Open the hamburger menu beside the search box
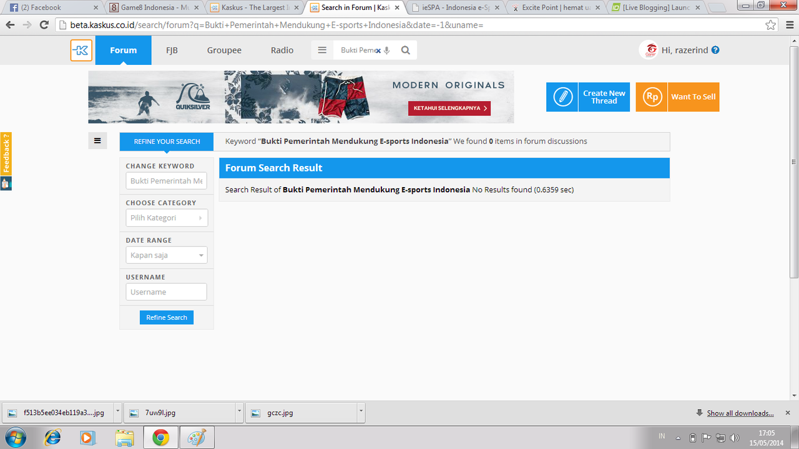Viewport: 799px width, 449px height. (322, 51)
